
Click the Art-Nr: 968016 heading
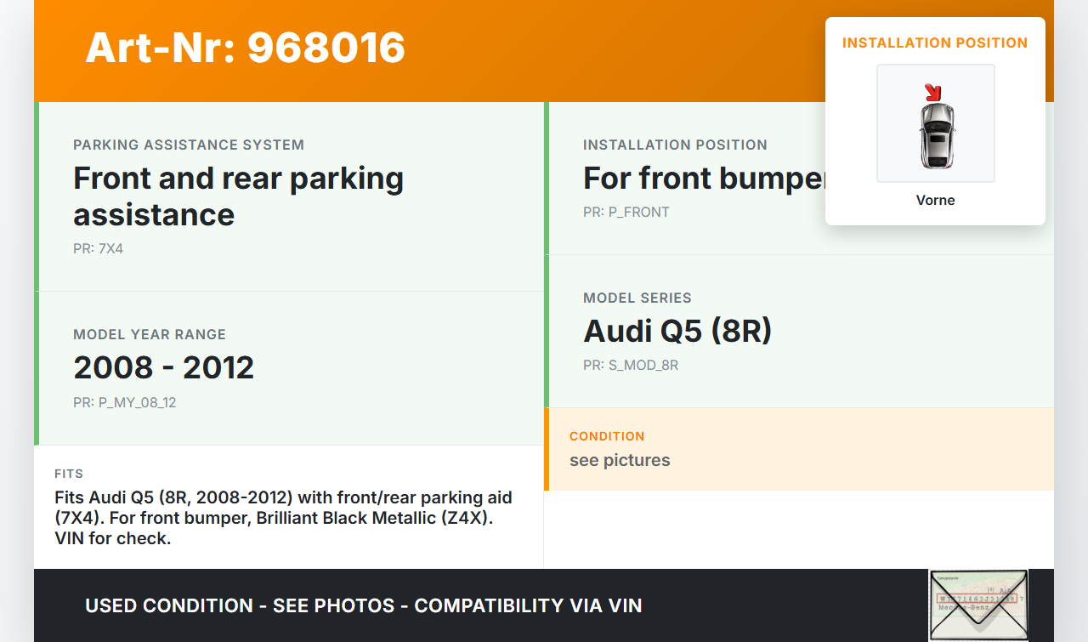click(246, 48)
